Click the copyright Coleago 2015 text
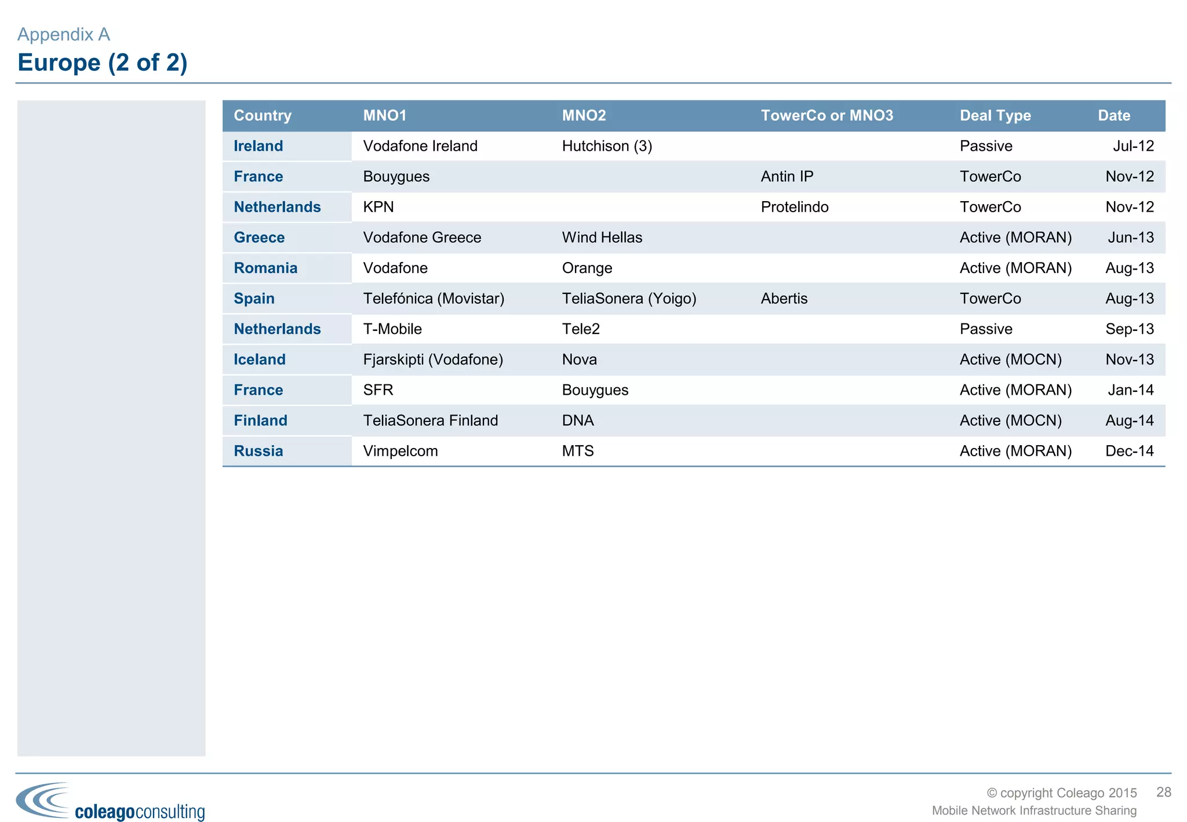Image resolution: width=1187 pixels, height=822 pixels. tap(1061, 792)
